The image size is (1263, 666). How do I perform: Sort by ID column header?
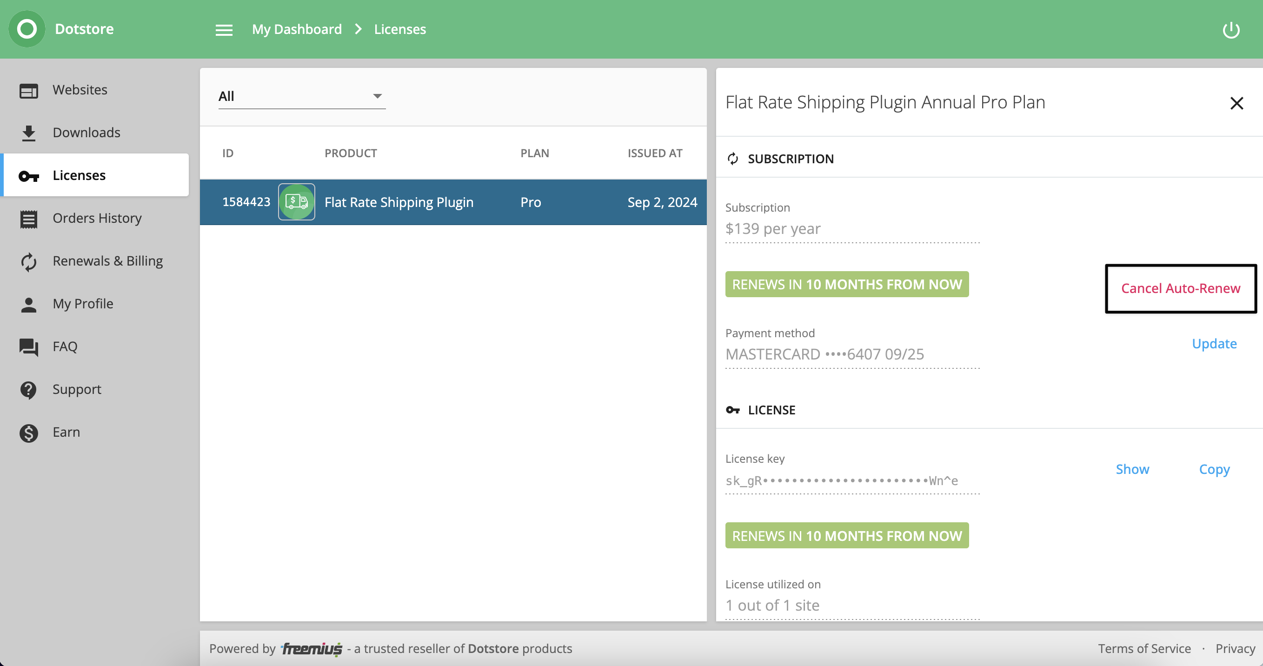[x=228, y=153]
